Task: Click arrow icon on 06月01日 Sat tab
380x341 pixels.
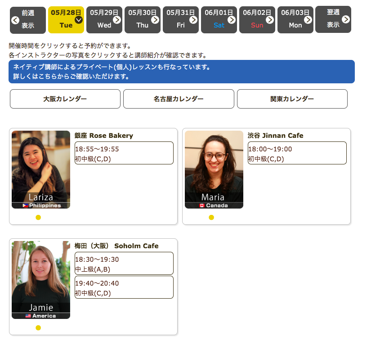Action: pyautogui.click(x=232, y=20)
